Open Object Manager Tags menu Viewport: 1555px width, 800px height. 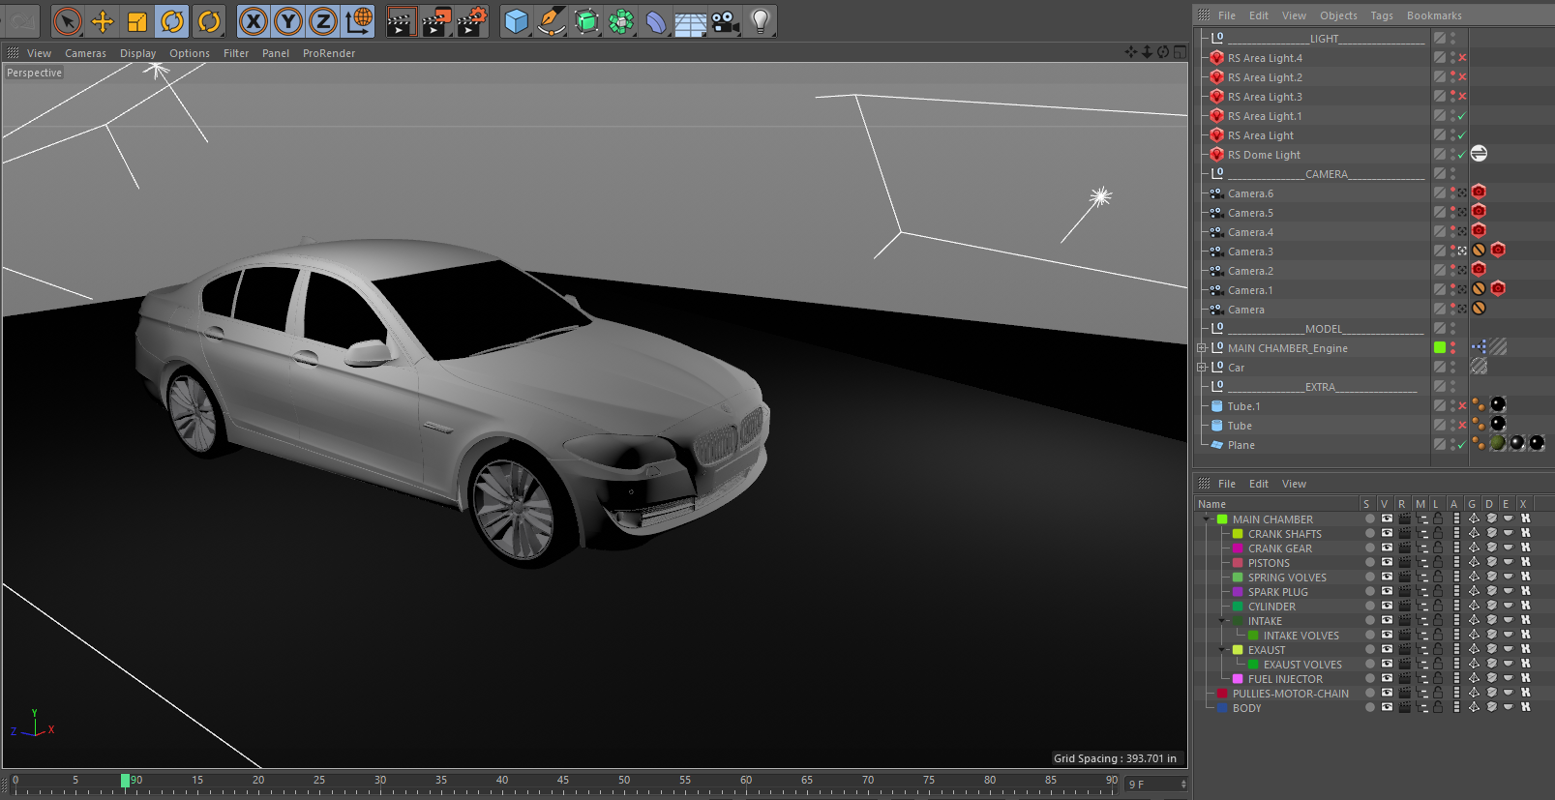click(1382, 15)
